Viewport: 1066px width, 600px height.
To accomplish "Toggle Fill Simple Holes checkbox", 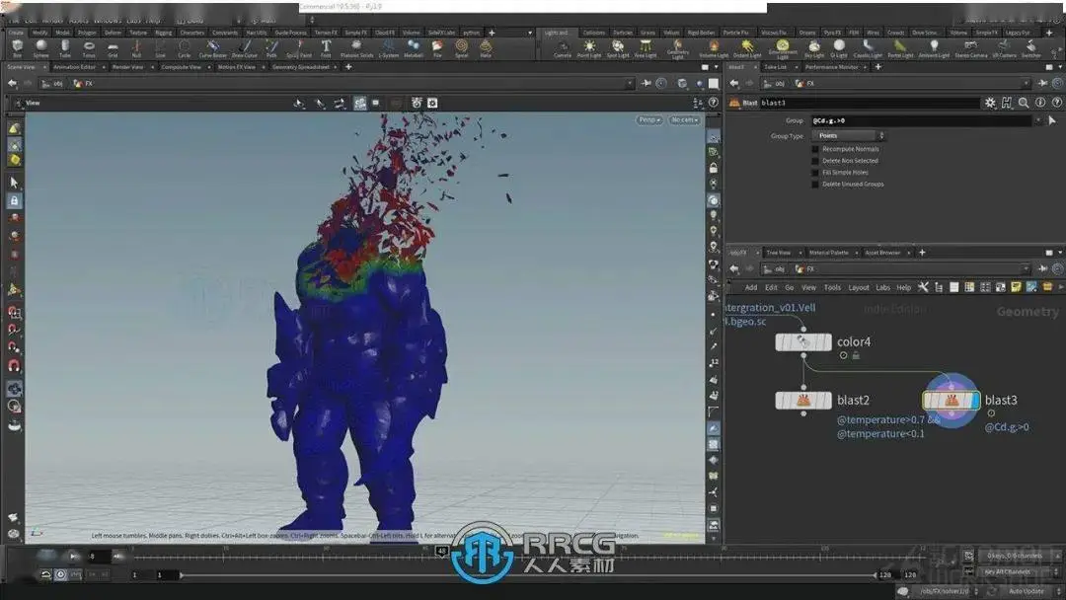I will pyautogui.click(x=815, y=172).
